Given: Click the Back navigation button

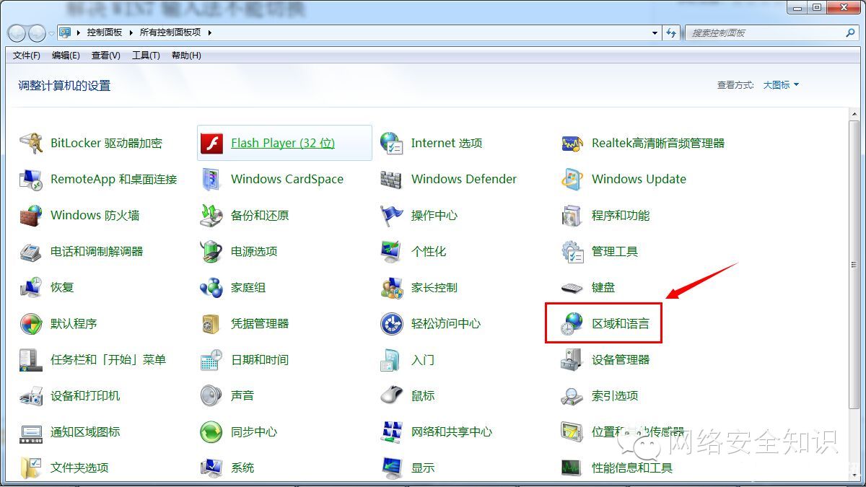Looking at the screenshot, I should coord(17,33).
